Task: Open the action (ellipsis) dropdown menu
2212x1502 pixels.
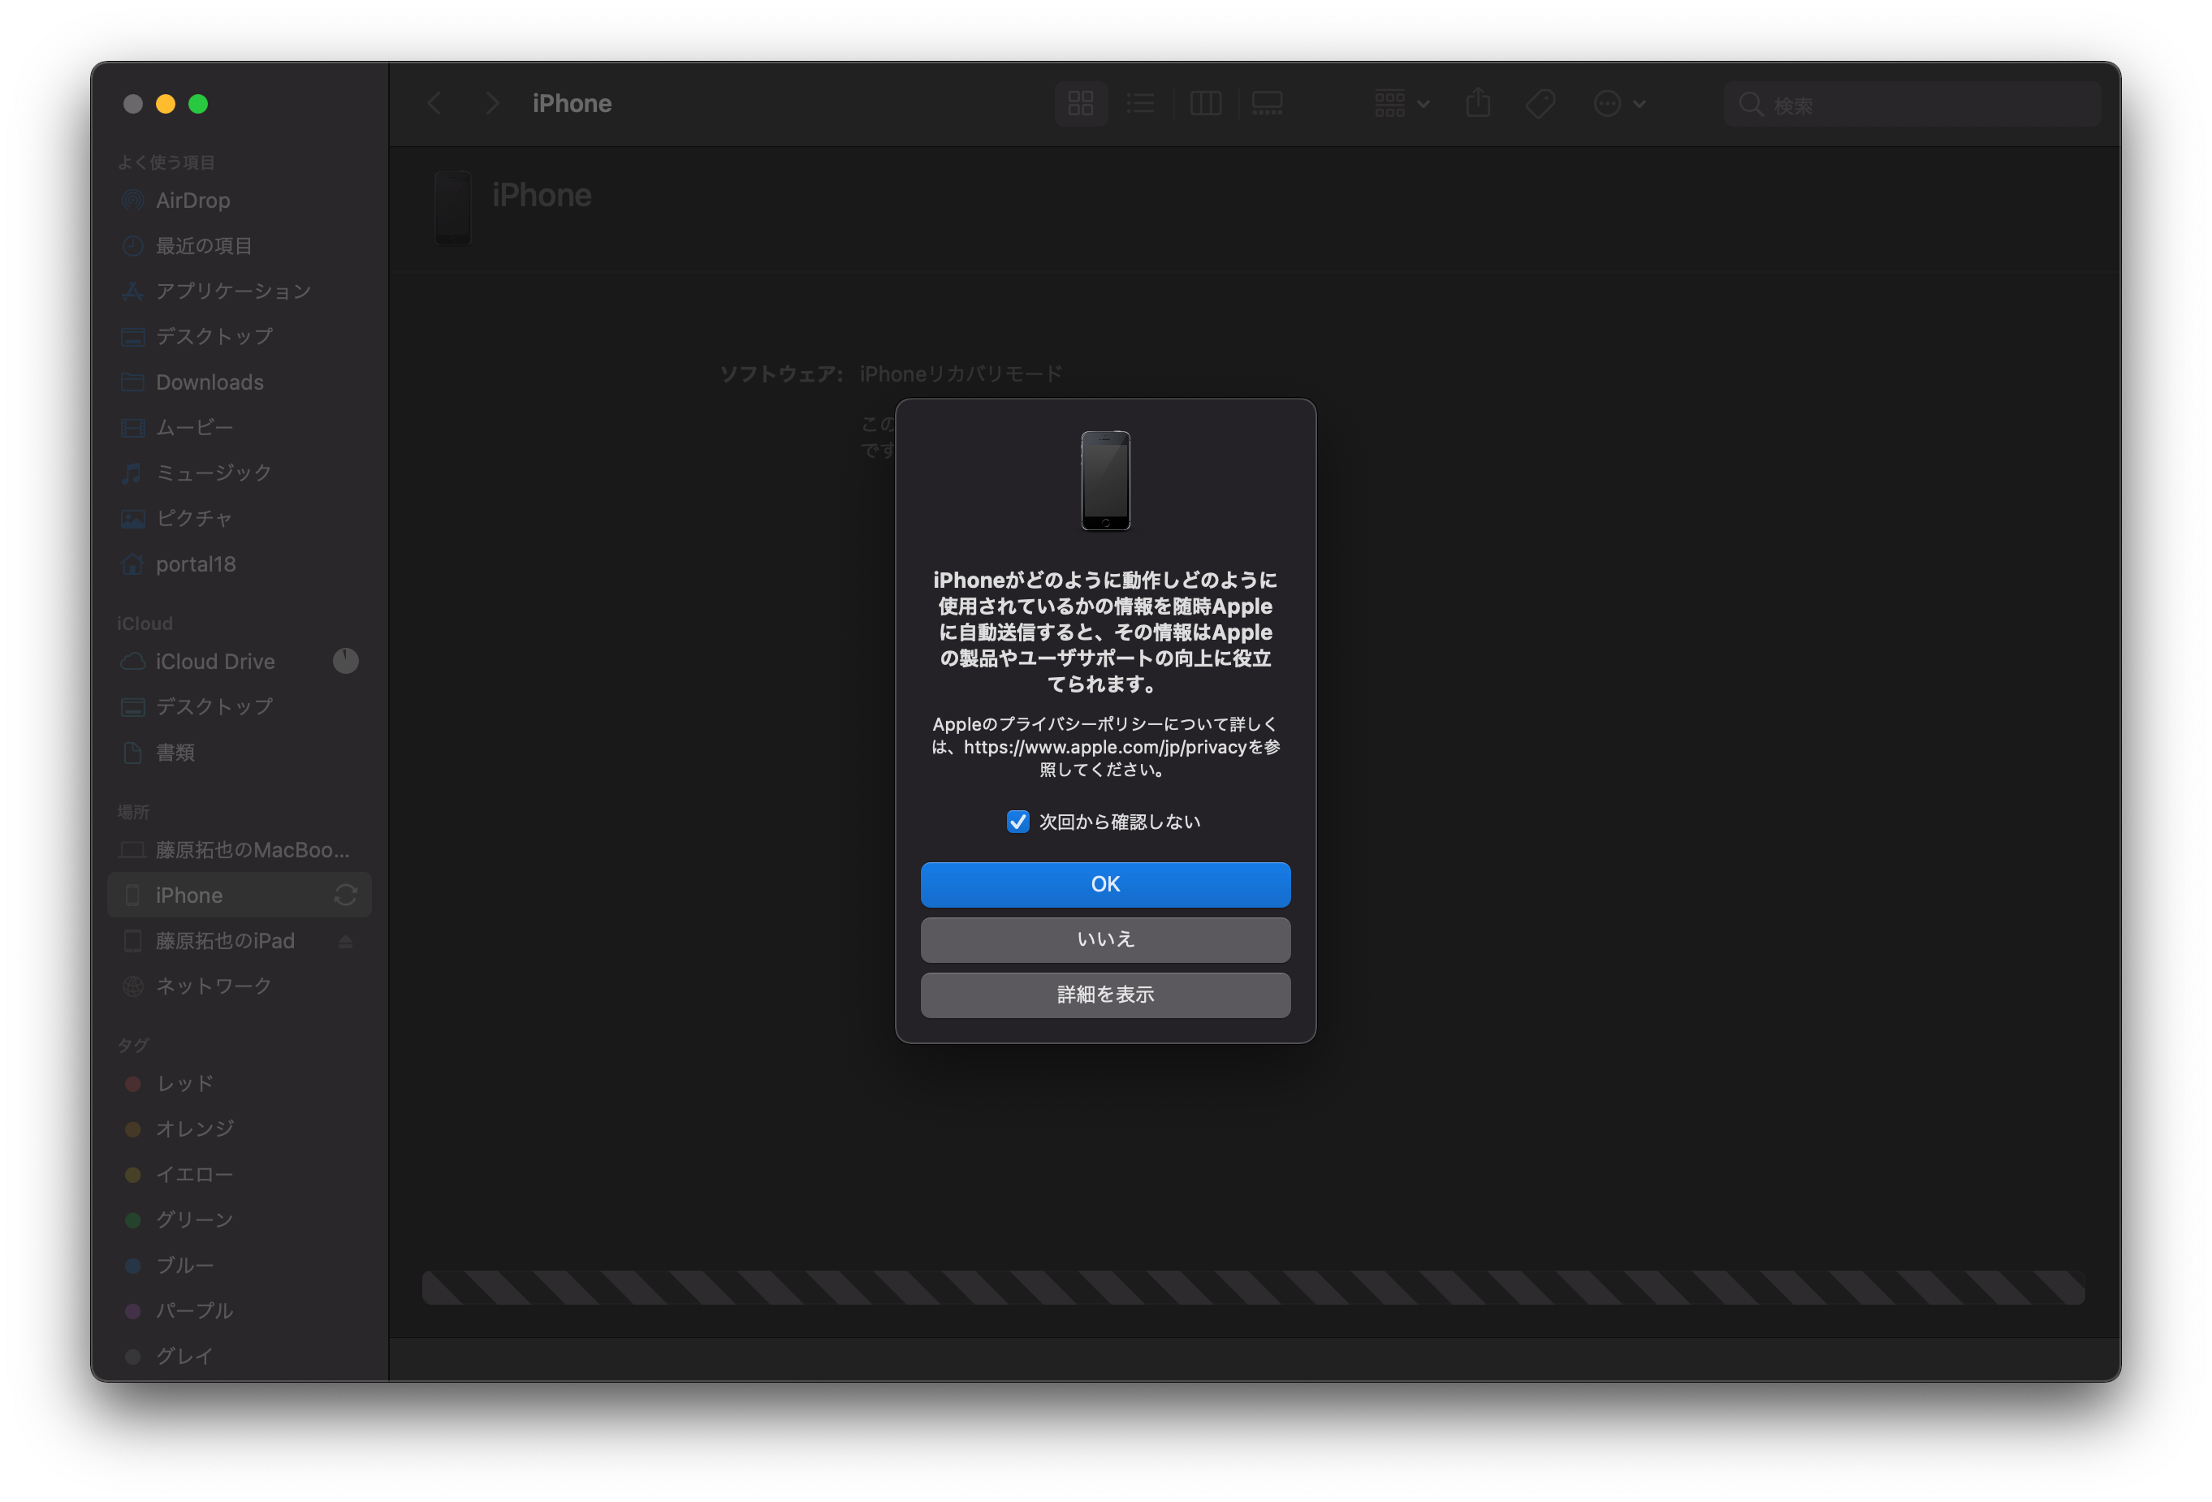Action: point(1619,104)
